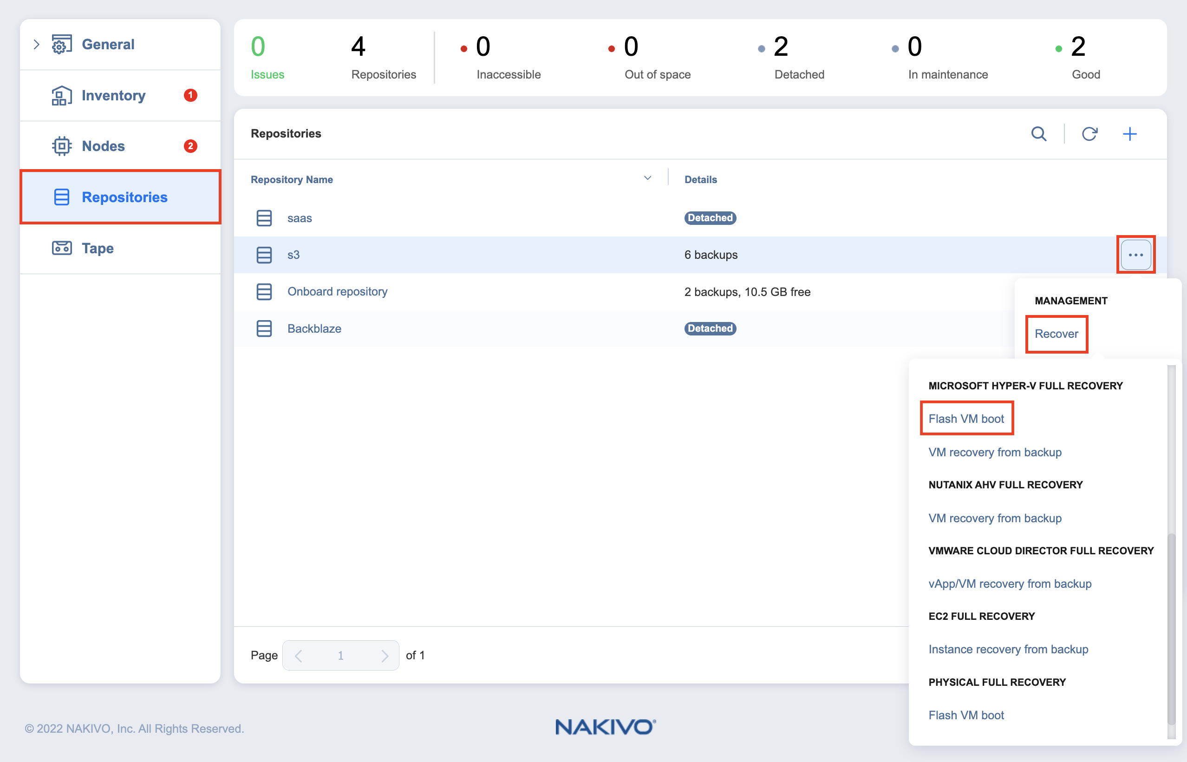Click the page number input field
This screenshot has height=762, width=1187.
(341, 656)
